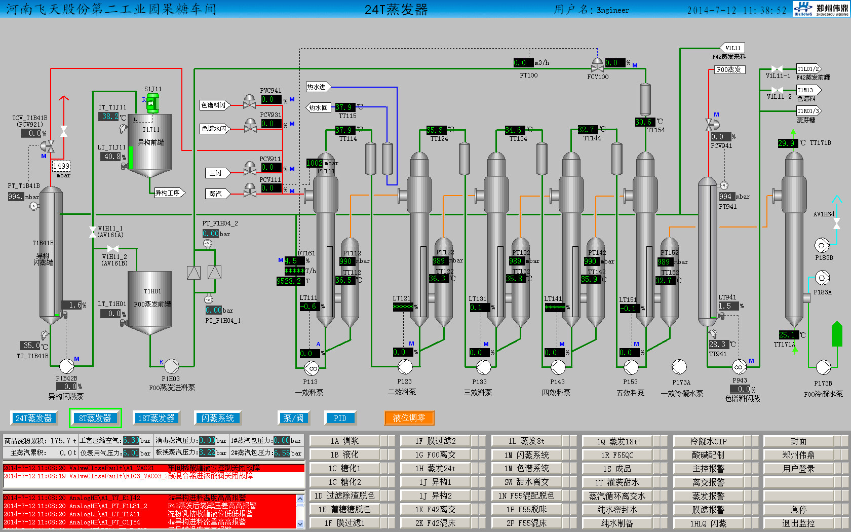Select the ValveCloseFault A1_VAC21 alarm row
Screen dimensions: 851x532
point(154,468)
